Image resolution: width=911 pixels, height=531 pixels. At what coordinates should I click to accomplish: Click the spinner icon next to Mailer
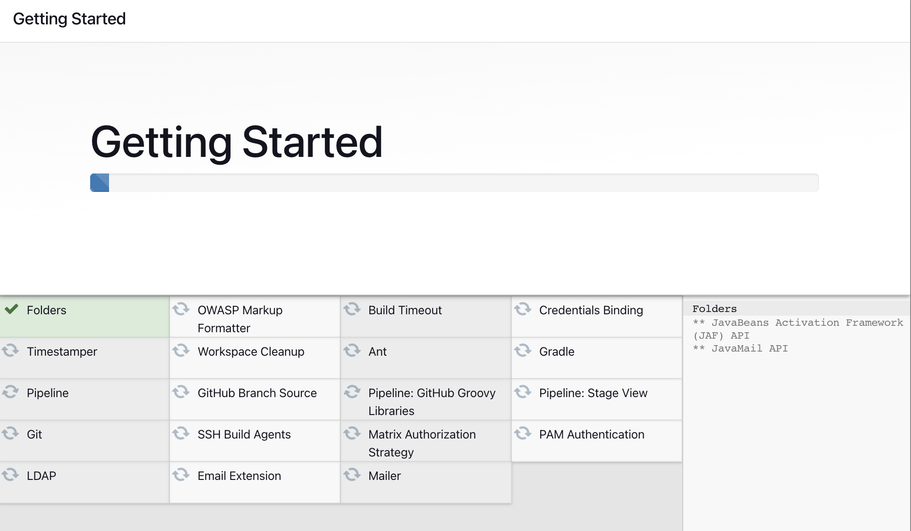pyautogui.click(x=352, y=475)
